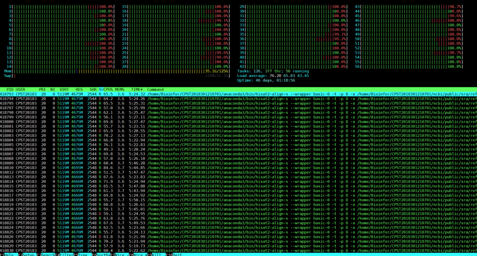The height and width of the screenshot is (256, 477).
Task: Select the process row with PID 418810
Action: point(238,168)
